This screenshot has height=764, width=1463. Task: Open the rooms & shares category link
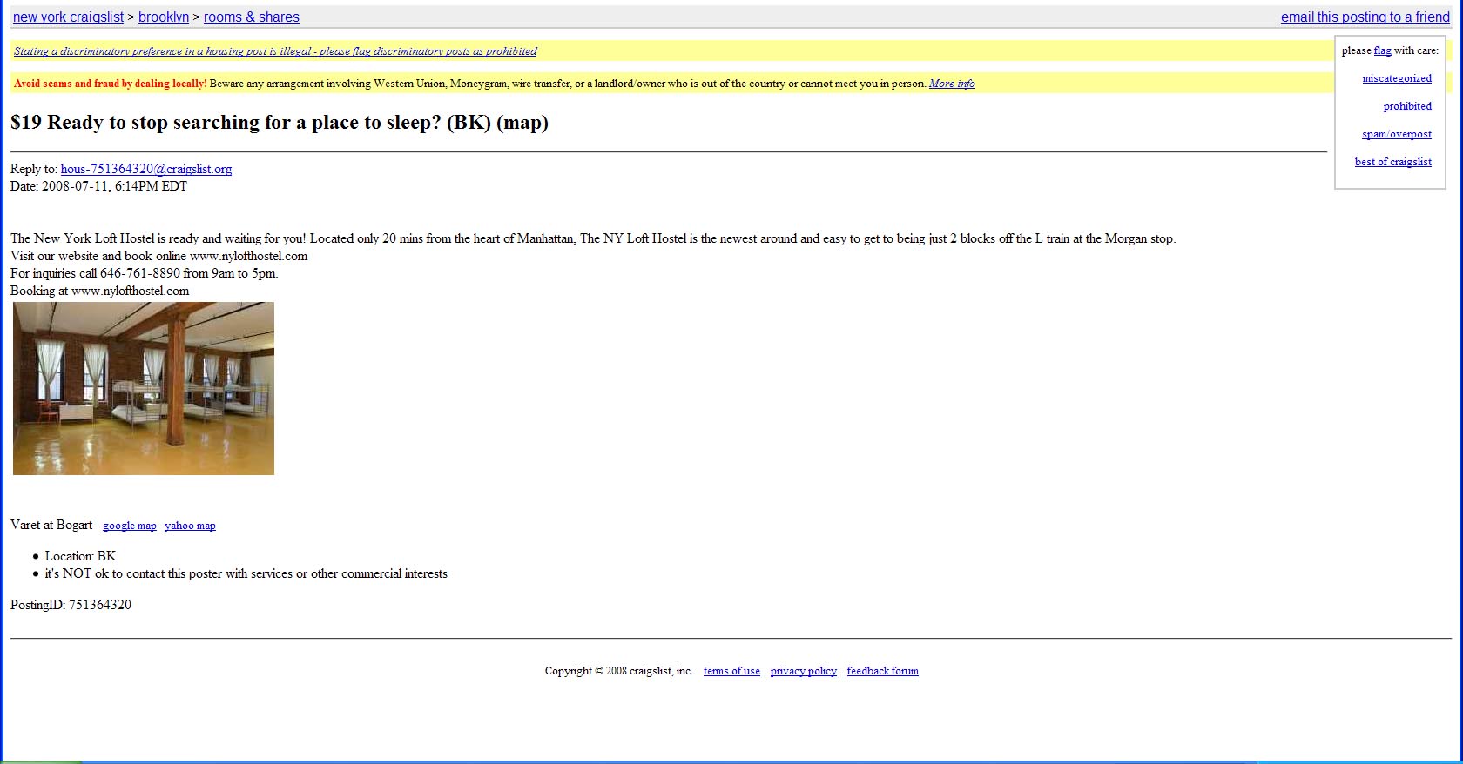point(252,17)
